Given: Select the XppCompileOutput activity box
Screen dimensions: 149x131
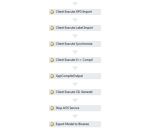Looking at the screenshot, I should (75, 76).
